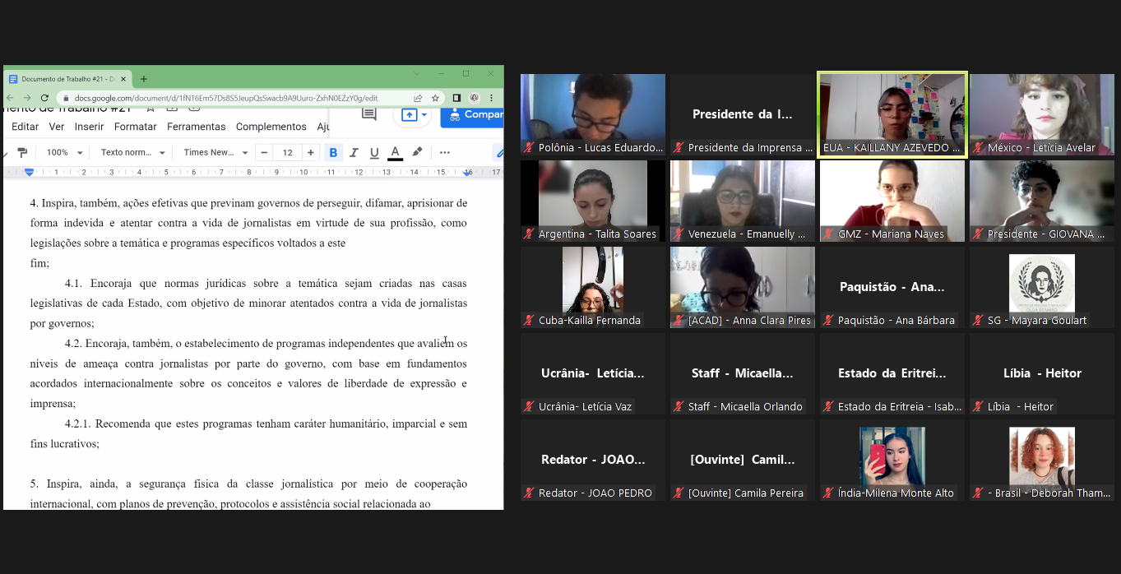Open the Chrome three-dot menu
Screen dimensions: 1121x574
pyautogui.click(x=491, y=98)
